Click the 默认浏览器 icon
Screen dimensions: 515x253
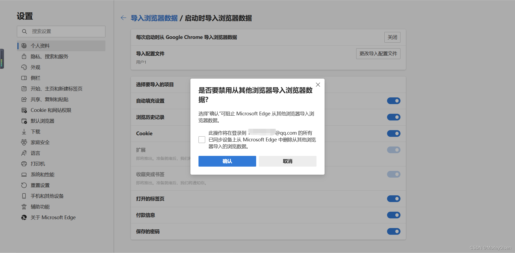[x=24, y=121]
